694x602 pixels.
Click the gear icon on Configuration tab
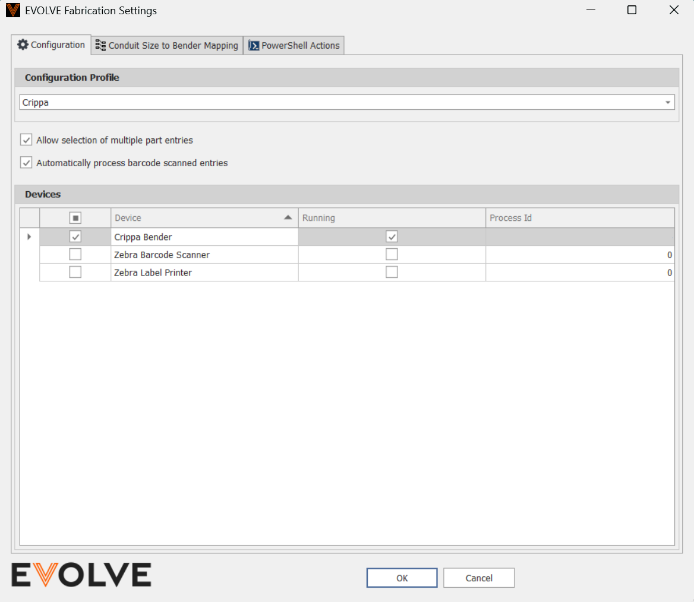click(x=23, y=45)
